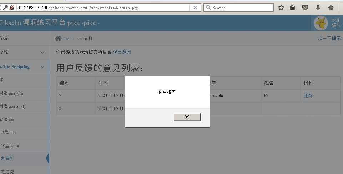Open the bookmarks list icon in toolbar
343x174 pixels.
tap(292, 8)
